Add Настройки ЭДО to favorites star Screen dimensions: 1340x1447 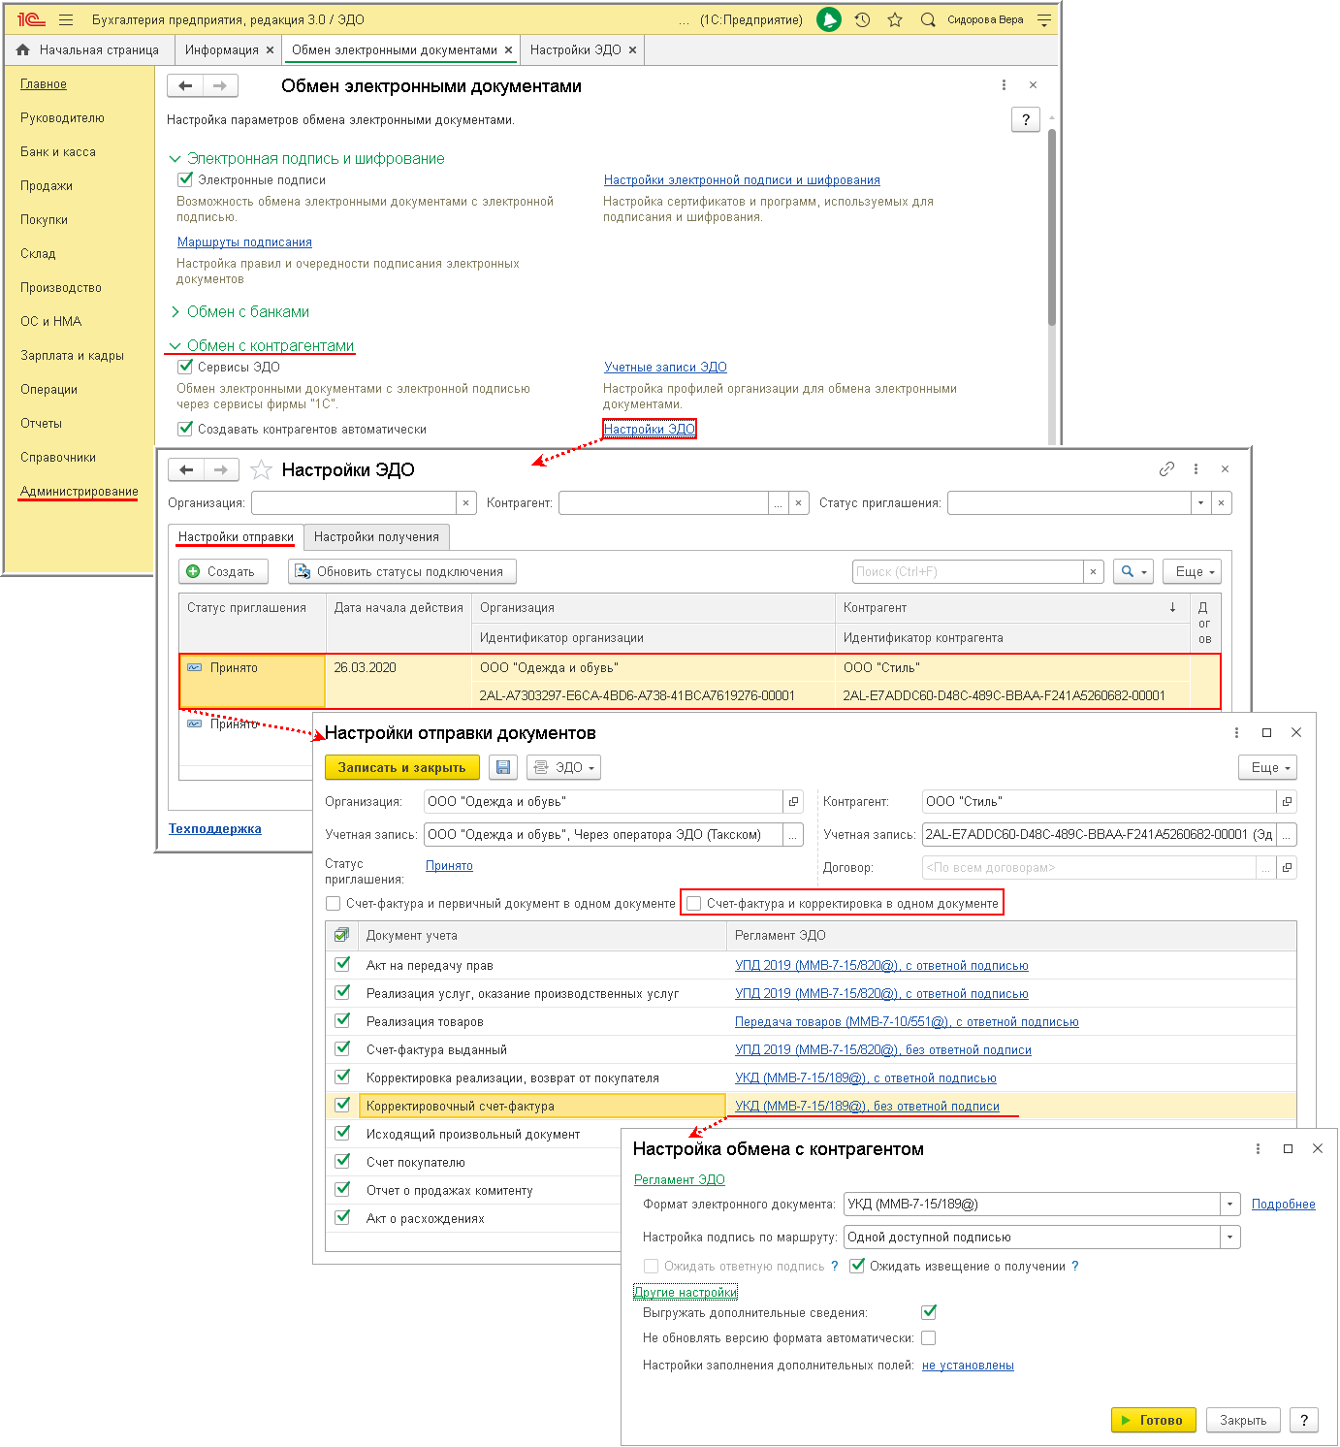tap(261, 470)
